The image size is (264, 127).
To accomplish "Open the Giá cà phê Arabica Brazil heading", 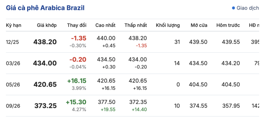I will pyautogui.click(x=45, y=8).
